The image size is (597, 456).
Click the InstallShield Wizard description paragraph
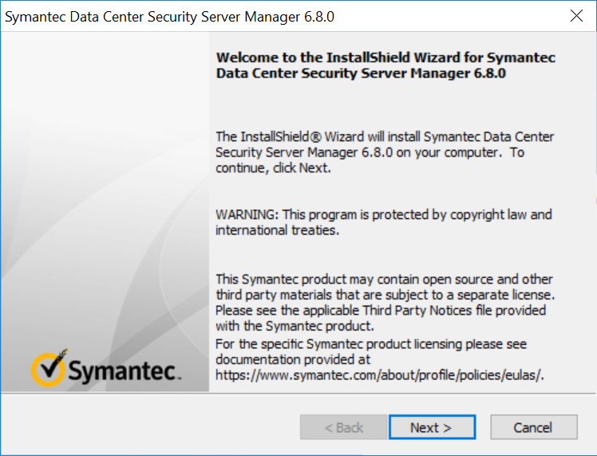click(384, 152)
